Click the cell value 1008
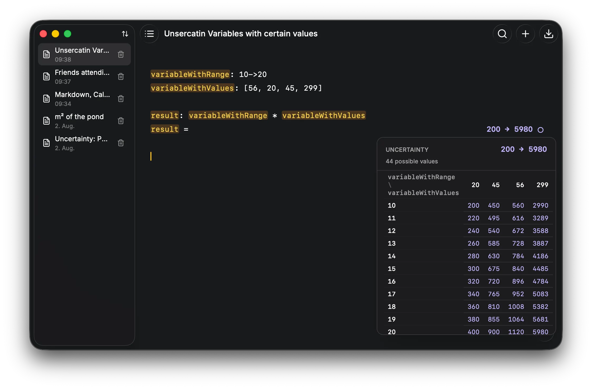The height and width of the screenshot is (389, 592). click(516, 307)
